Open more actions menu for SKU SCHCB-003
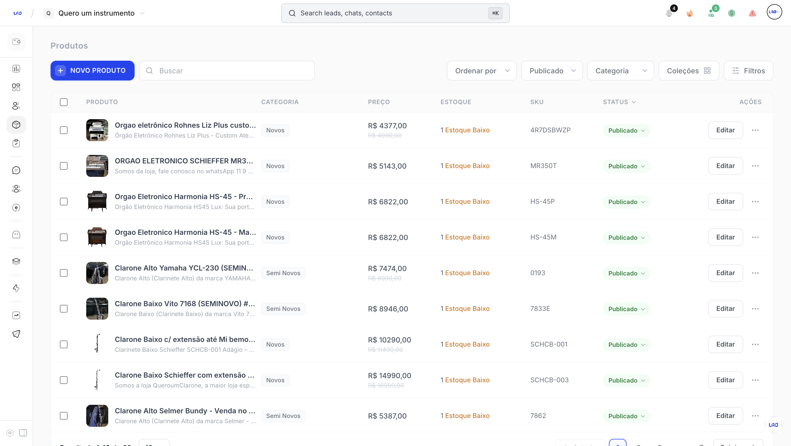The image size is (791, 446). (x=755, y=380)
